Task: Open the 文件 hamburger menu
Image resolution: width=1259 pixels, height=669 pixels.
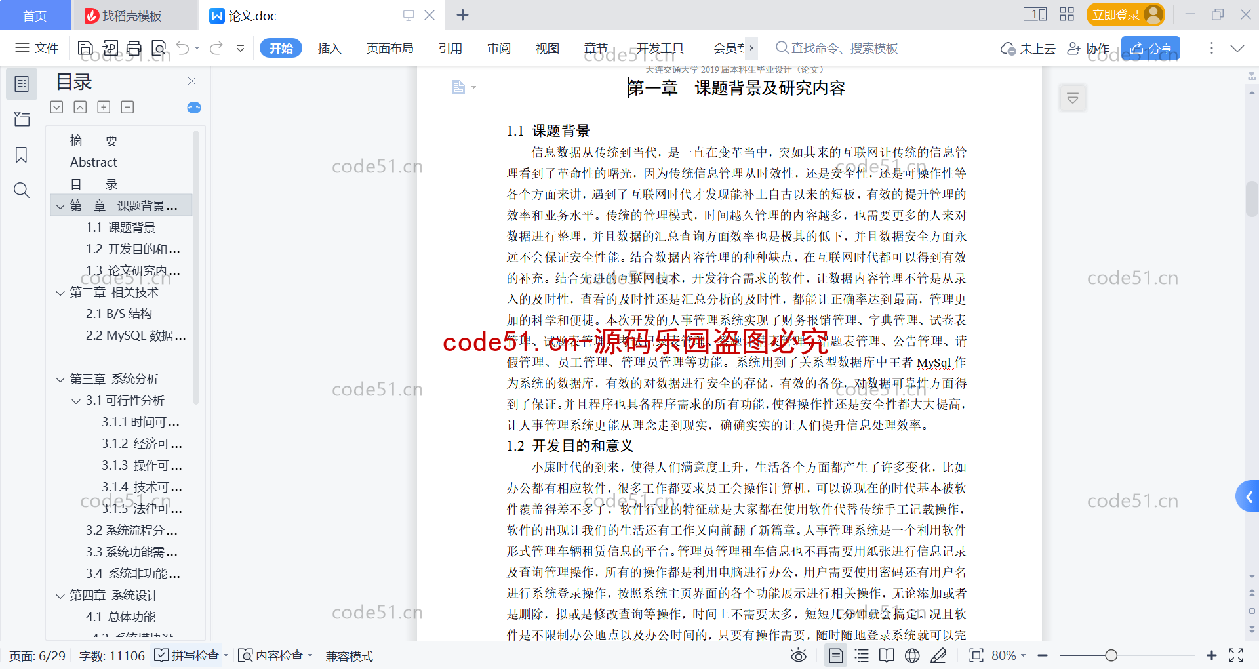Action: point(37,48)
